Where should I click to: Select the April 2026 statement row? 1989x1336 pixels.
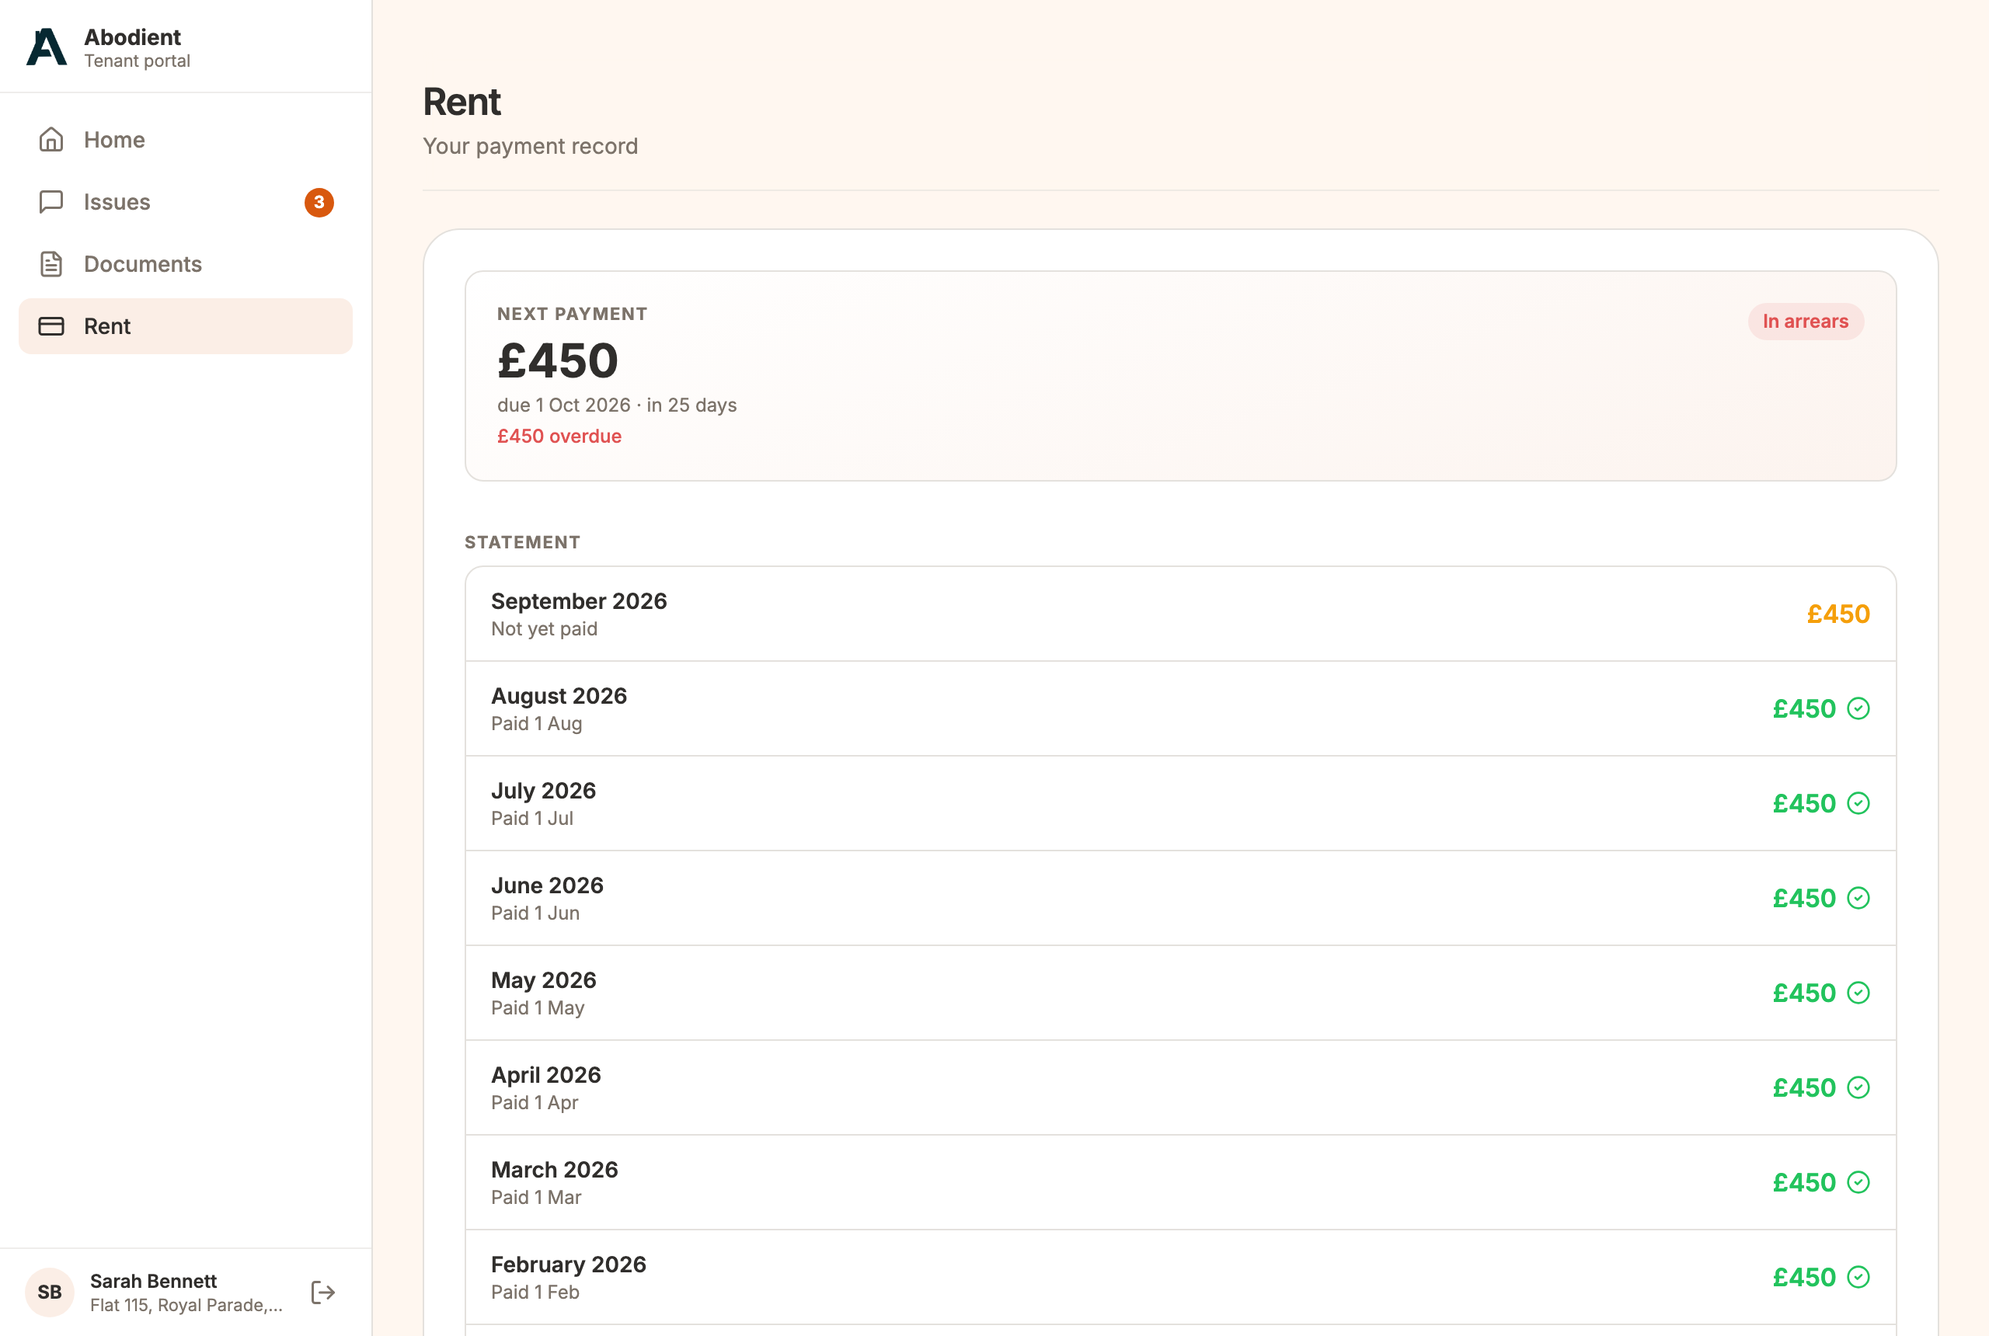(x=1180, y=1087)
